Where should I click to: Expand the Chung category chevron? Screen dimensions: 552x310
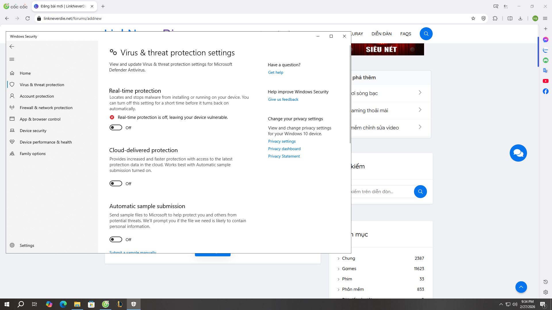click(338, 259)
